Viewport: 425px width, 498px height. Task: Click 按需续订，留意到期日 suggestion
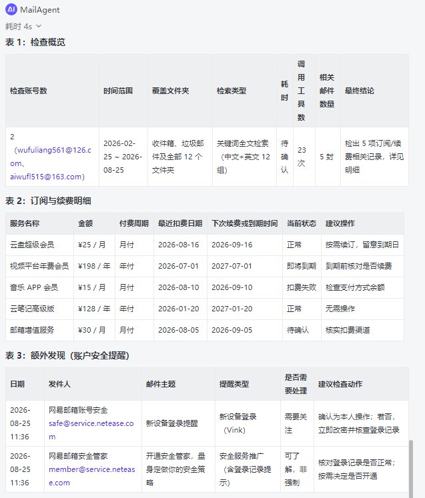click(362, 245)
